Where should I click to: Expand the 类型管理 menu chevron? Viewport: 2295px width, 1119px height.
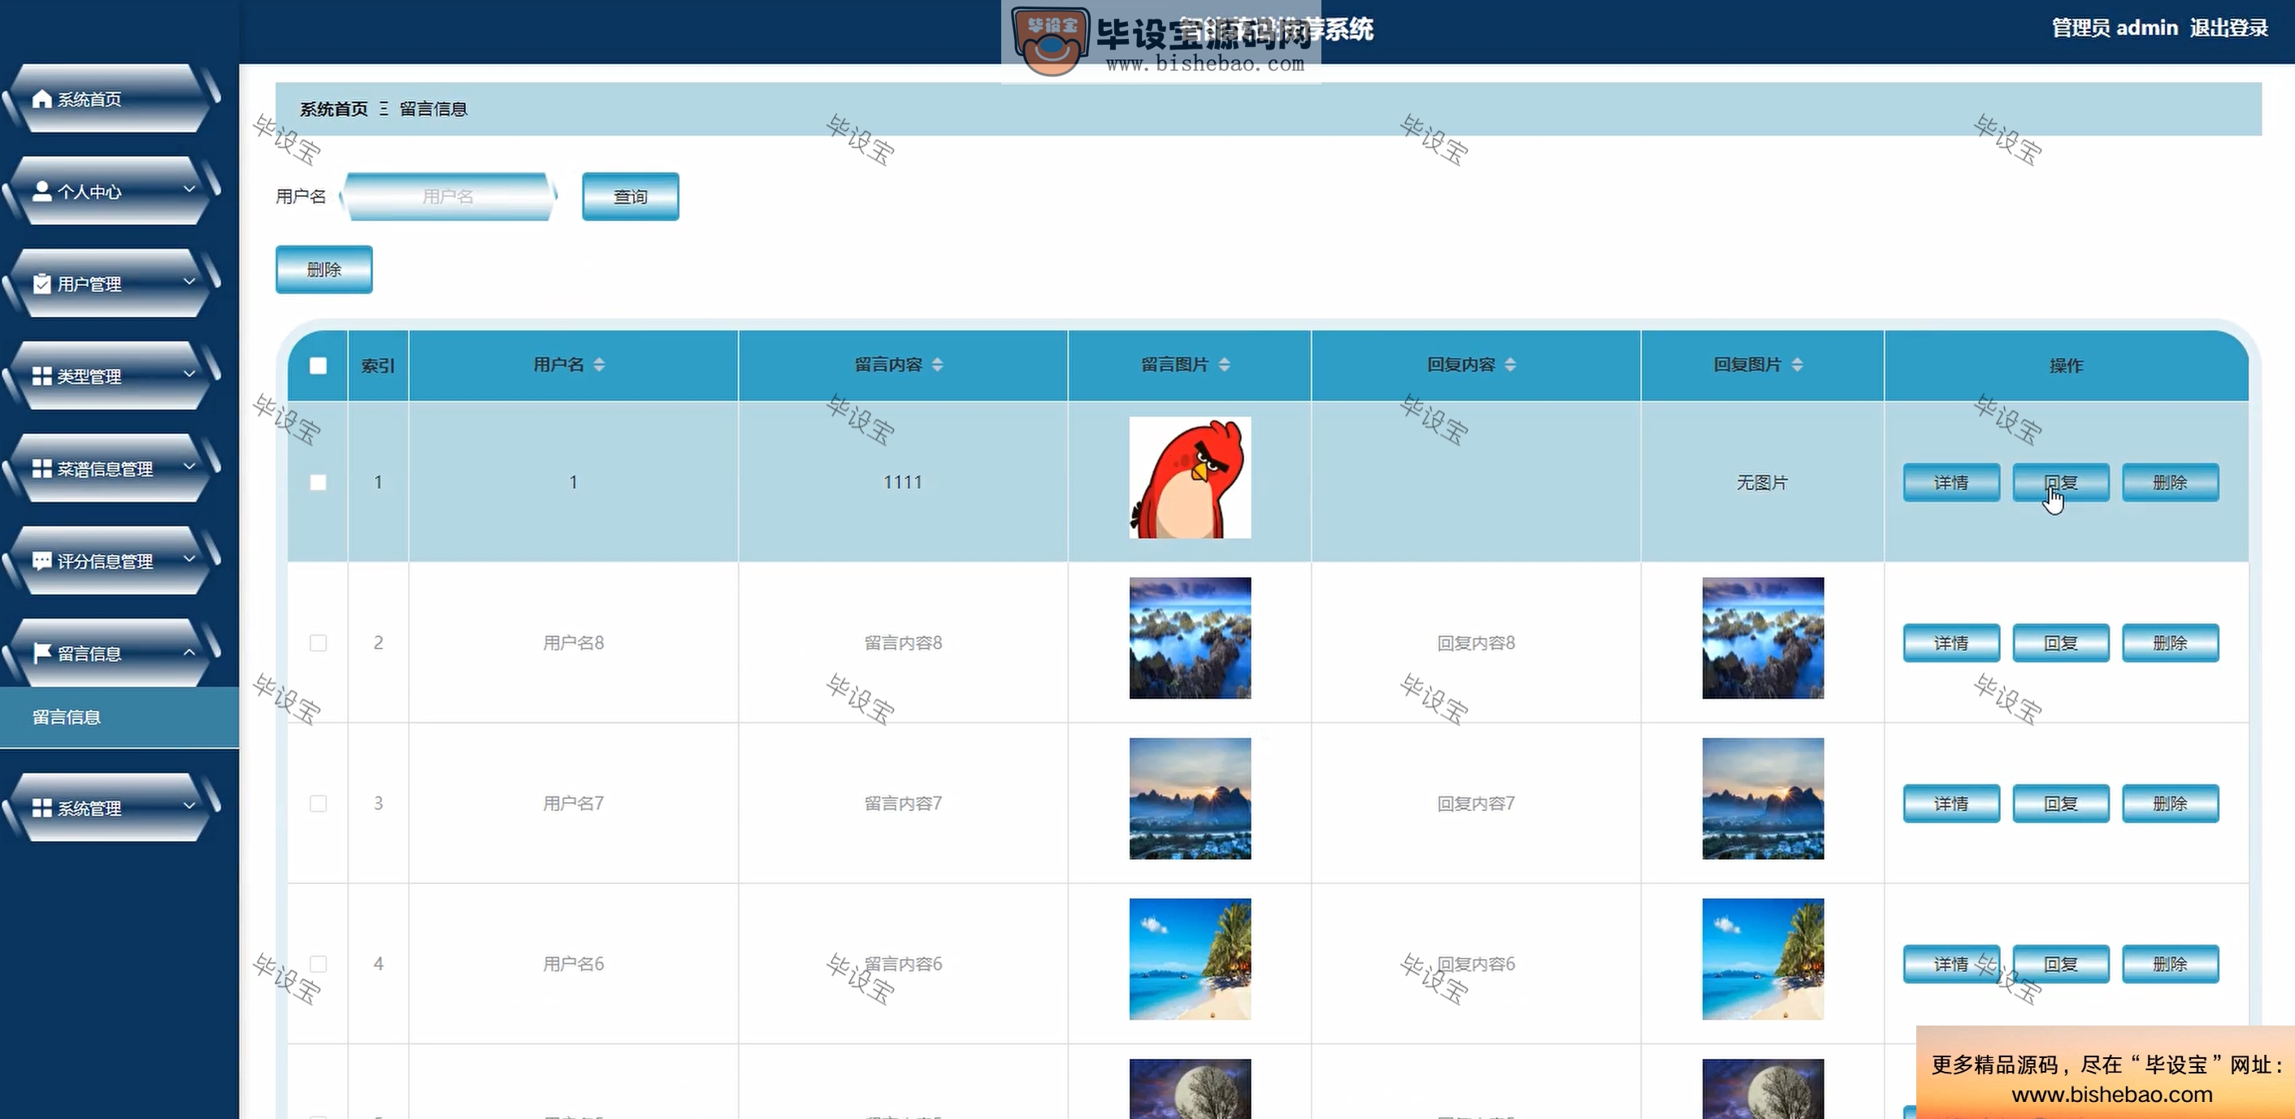coord(189,374)
